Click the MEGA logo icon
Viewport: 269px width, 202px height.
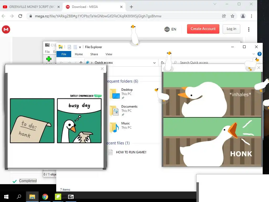click(x=6, y=29)
